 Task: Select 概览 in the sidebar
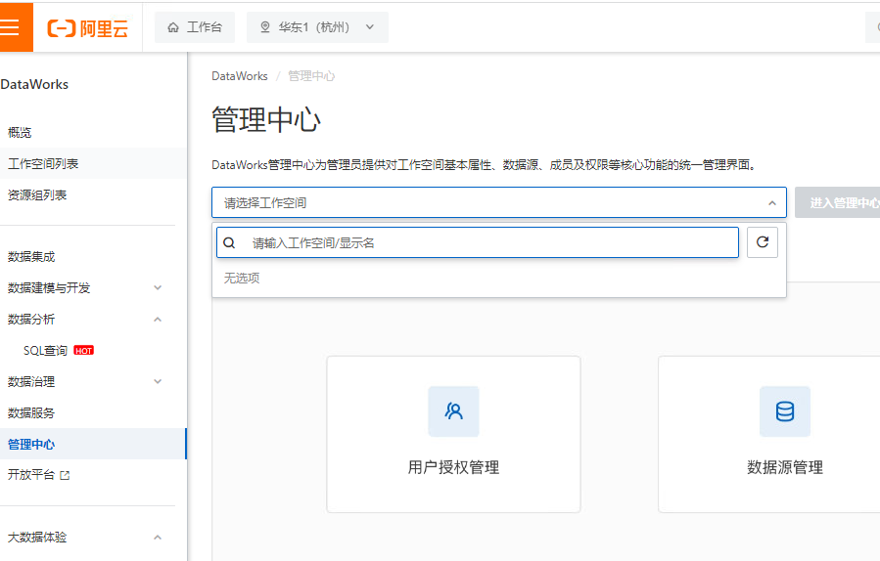pyautogui.click(x=21, y=132)
